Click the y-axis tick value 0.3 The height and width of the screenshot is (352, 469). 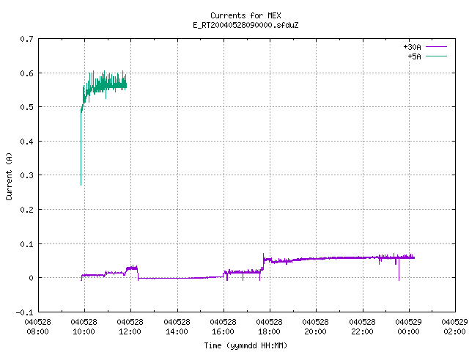tap(26, 175)
